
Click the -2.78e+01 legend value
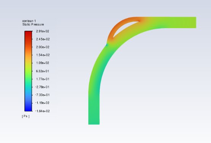tap(42, 87)
